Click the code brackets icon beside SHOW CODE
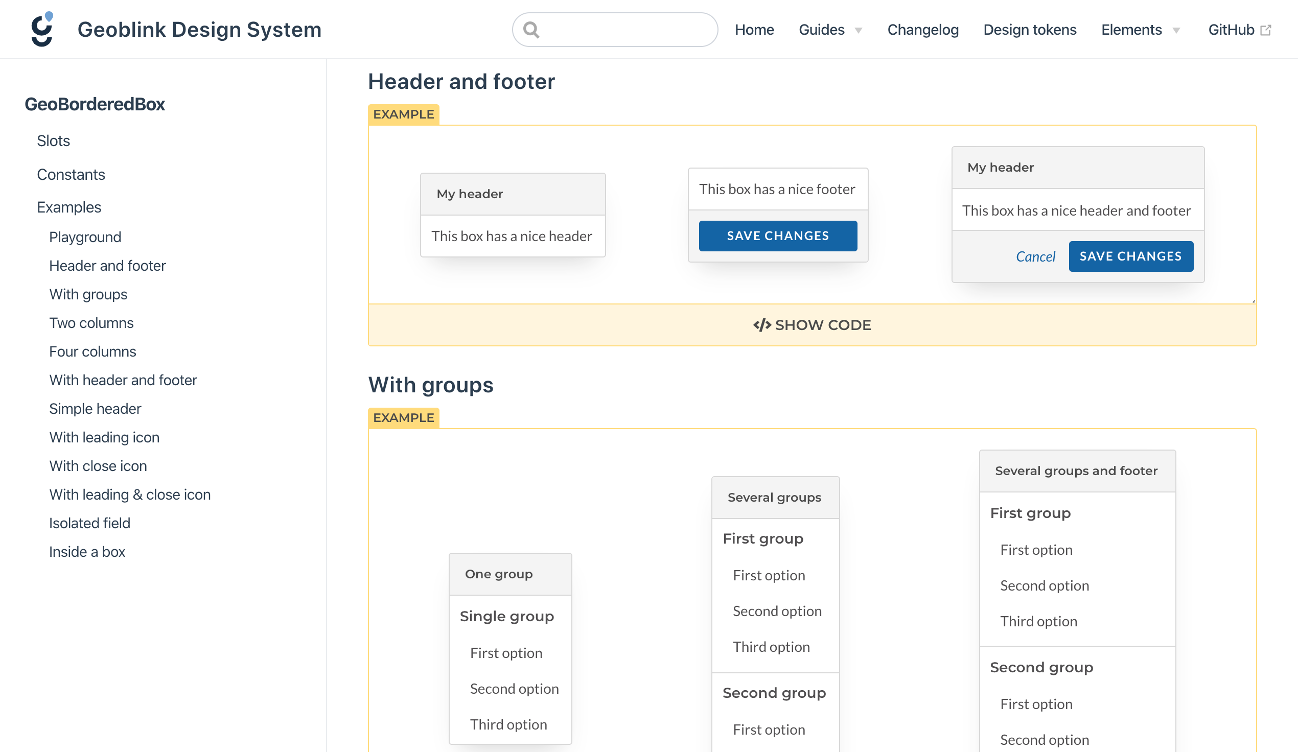This screenshot has width=1298, height=752. click(762, 324)
